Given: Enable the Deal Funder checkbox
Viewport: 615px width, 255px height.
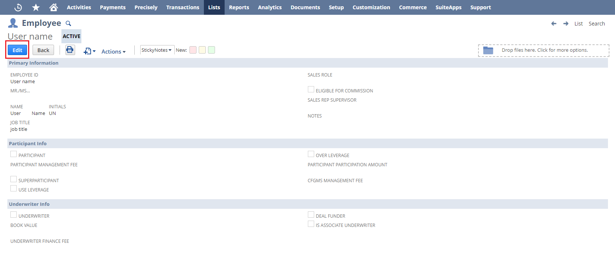Looking at the screenshot, I should pos(311,215).
